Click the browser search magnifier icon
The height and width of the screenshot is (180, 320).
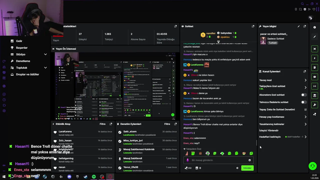pos(302,4)
